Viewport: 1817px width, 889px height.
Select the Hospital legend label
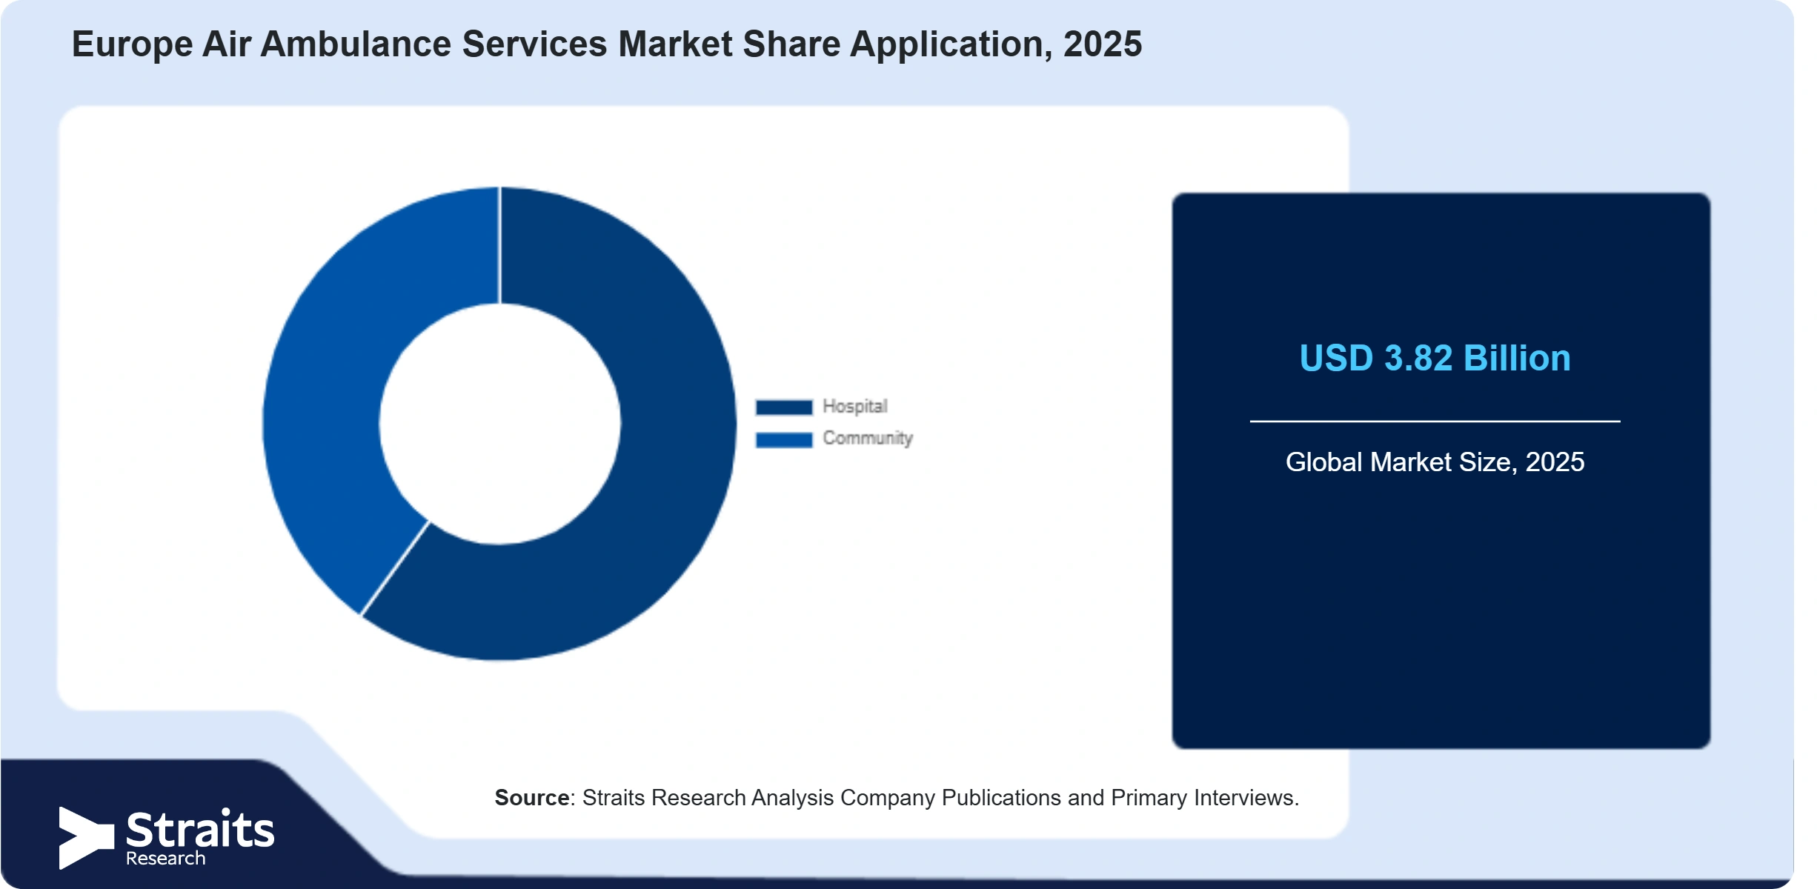tap(854, 406)
